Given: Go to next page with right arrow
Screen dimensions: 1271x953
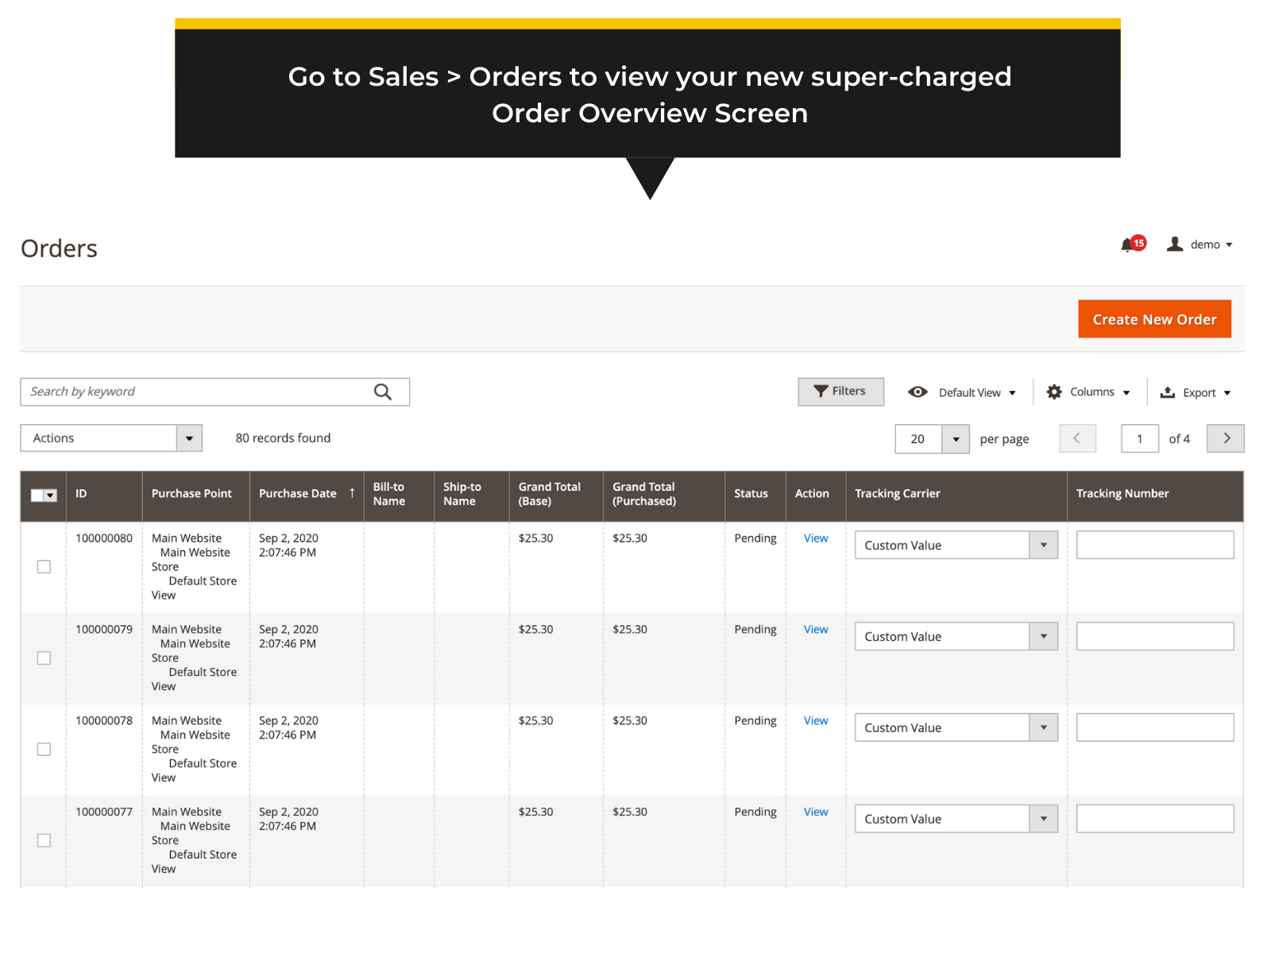Looking at the screenshot, I should [1225, 438].
